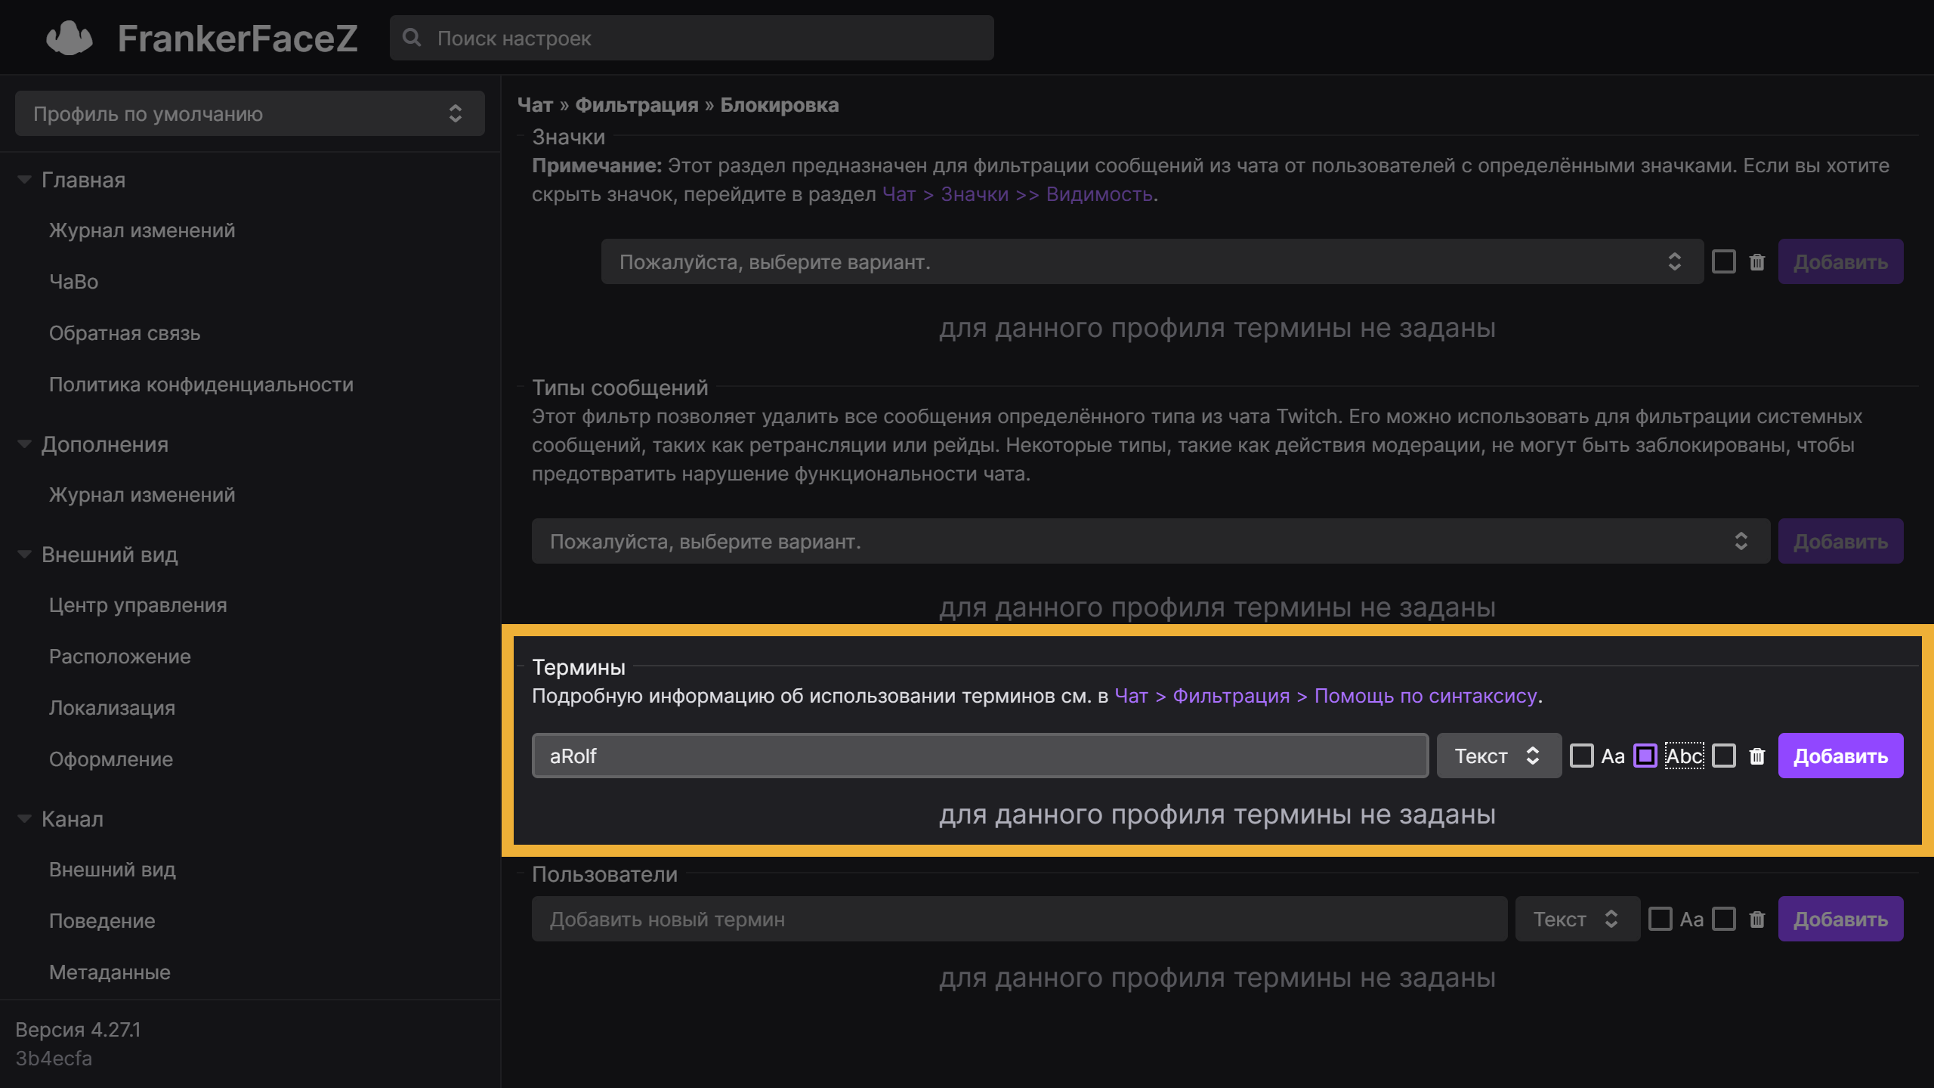
Task: Open the Типы сообщений variant dropdown
Action: point(1150,542)
